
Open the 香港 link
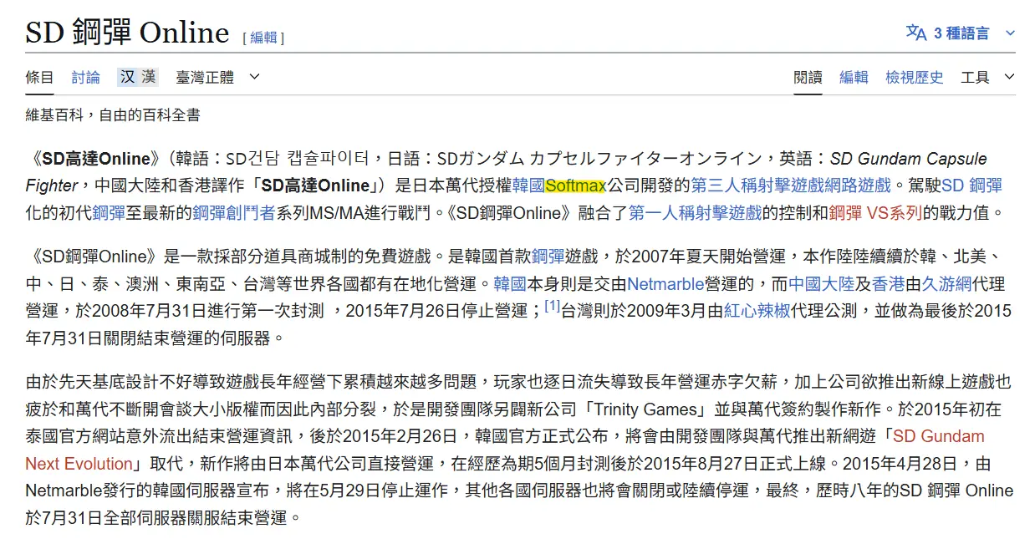[888, 283]
